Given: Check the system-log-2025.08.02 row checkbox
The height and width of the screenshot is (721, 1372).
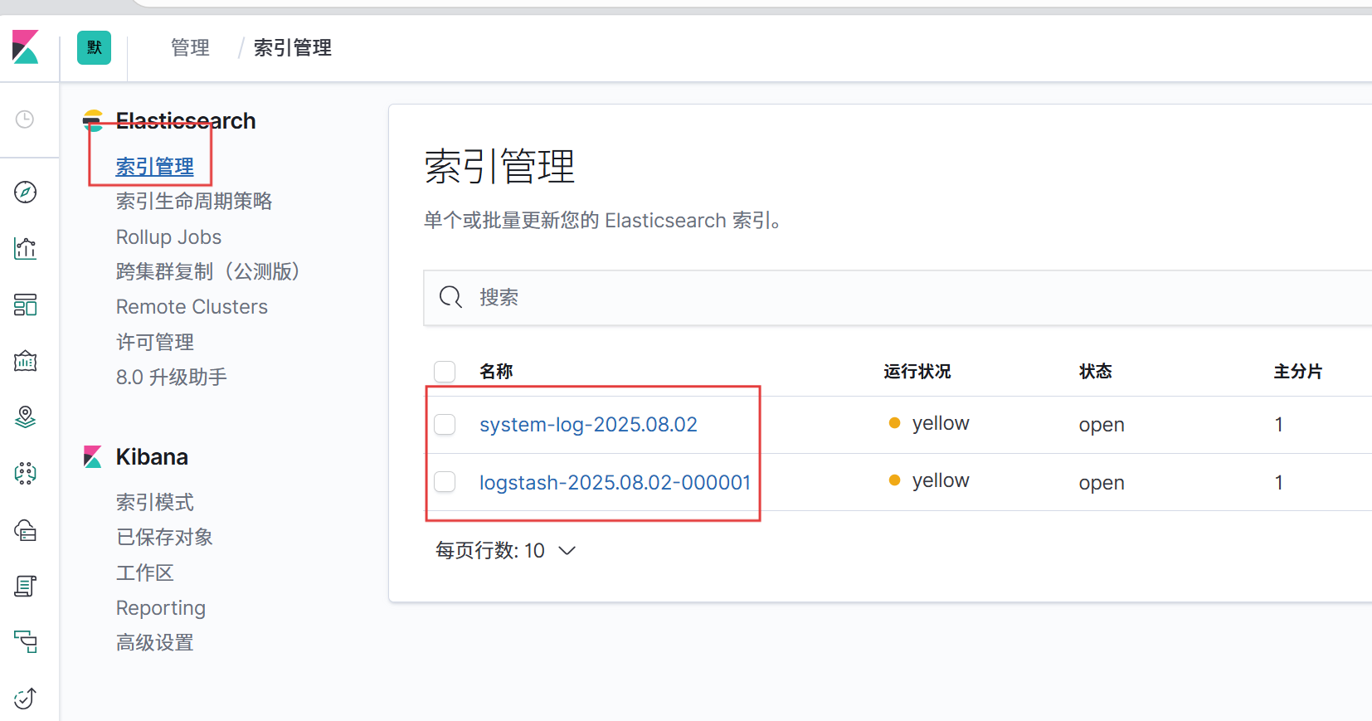Looking at the screenshot, I should (x=445, y=424).
